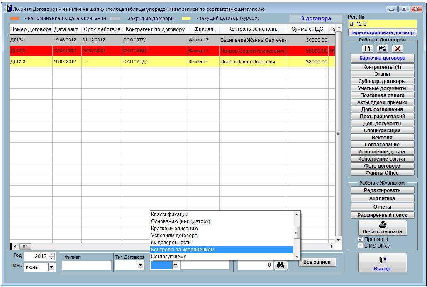Viewport: 427px width, 287px height.
Task: Click the new contract blank page icon
Action: coord(366,49)
